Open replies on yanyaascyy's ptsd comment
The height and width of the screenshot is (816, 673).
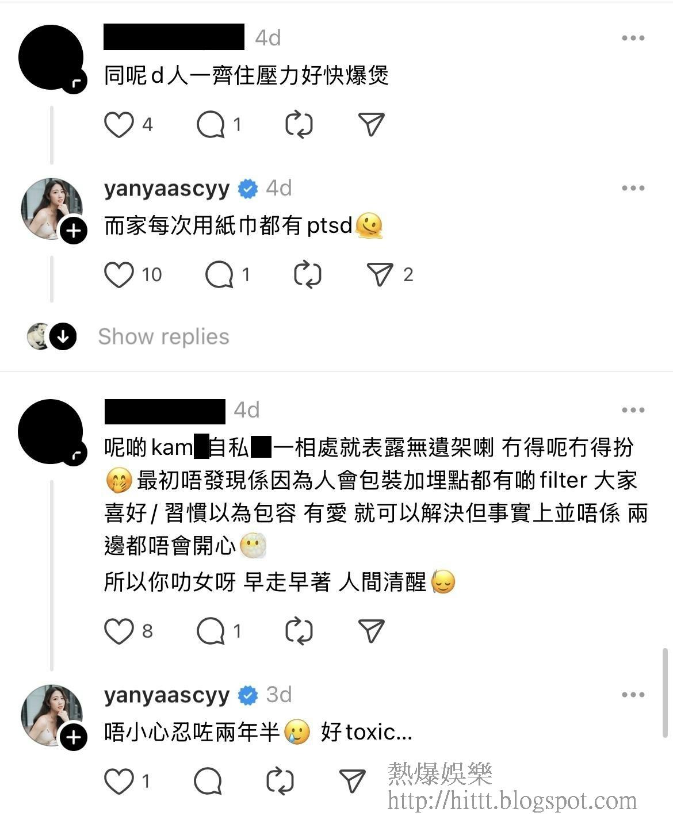point(219,274)
